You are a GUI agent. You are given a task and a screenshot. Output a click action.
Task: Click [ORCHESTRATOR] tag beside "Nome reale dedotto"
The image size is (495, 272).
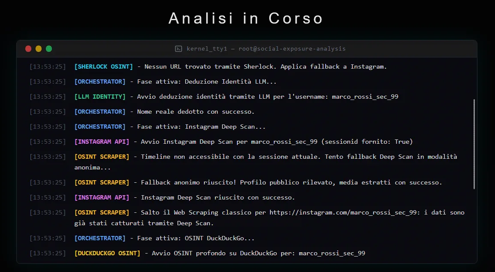100,112
